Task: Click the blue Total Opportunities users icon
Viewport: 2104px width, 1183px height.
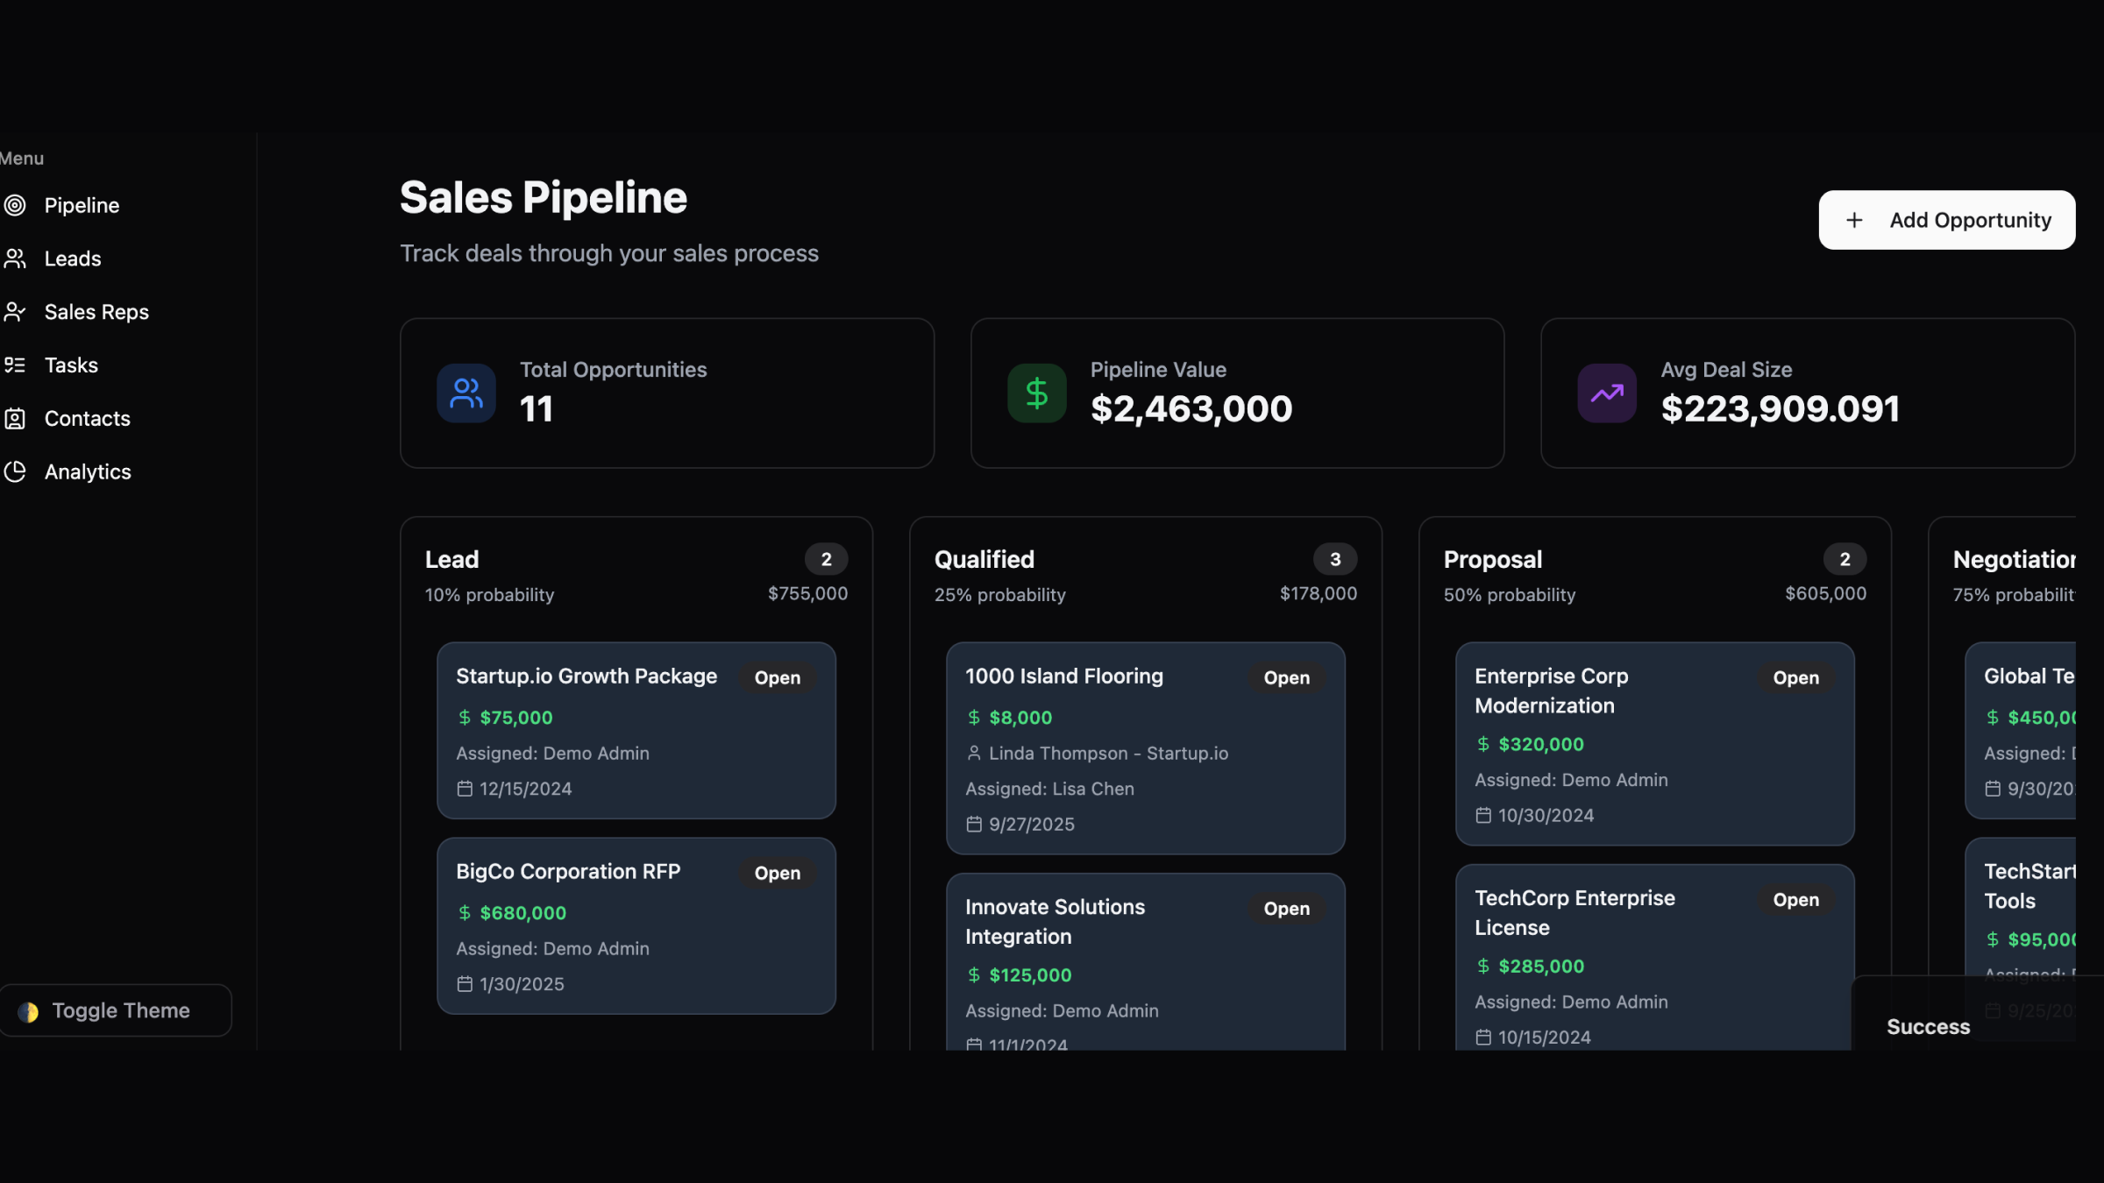Action: pyautogui.click(x=466, y=393)
